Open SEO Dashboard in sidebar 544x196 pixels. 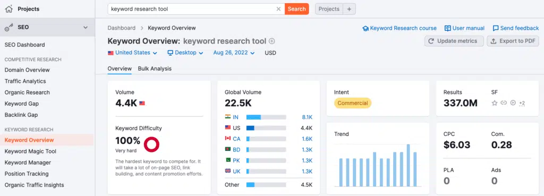click(24, 45)
